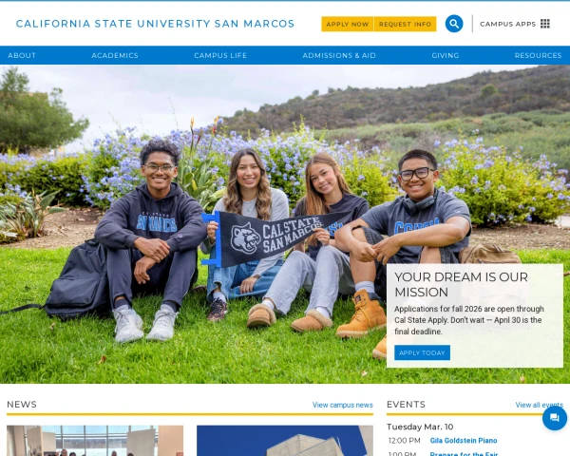570x456 pixels.
Task: Click the Campus Apps grid icon
Action: point(545,24)
